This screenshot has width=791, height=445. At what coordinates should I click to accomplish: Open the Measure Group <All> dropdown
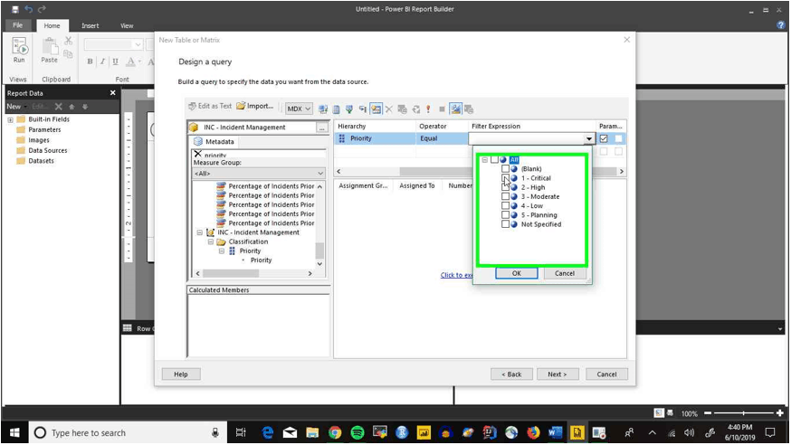tap(259, 174)
